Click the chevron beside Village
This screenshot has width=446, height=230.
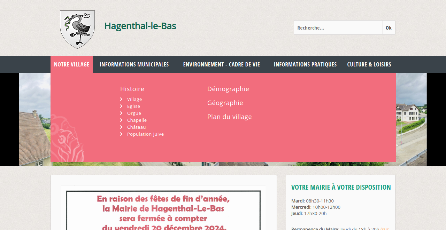coord(121,99)
